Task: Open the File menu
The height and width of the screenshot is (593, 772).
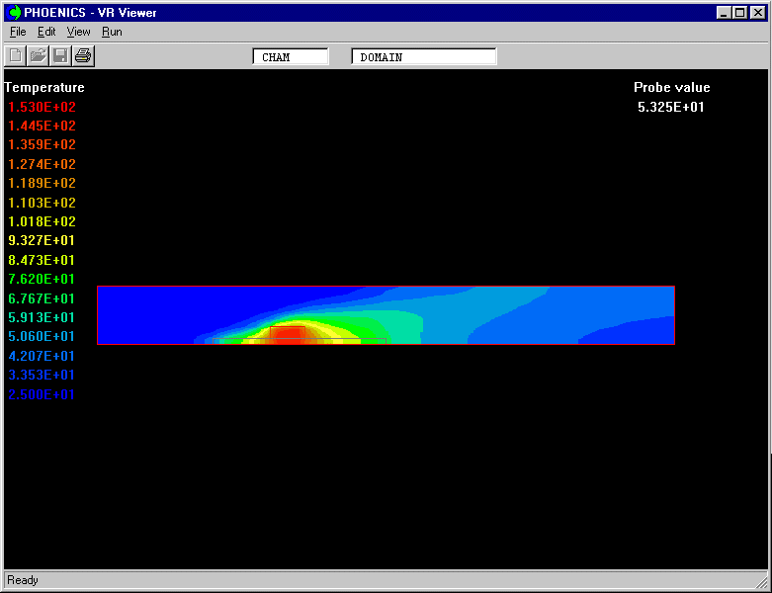Action: (18, 32)
